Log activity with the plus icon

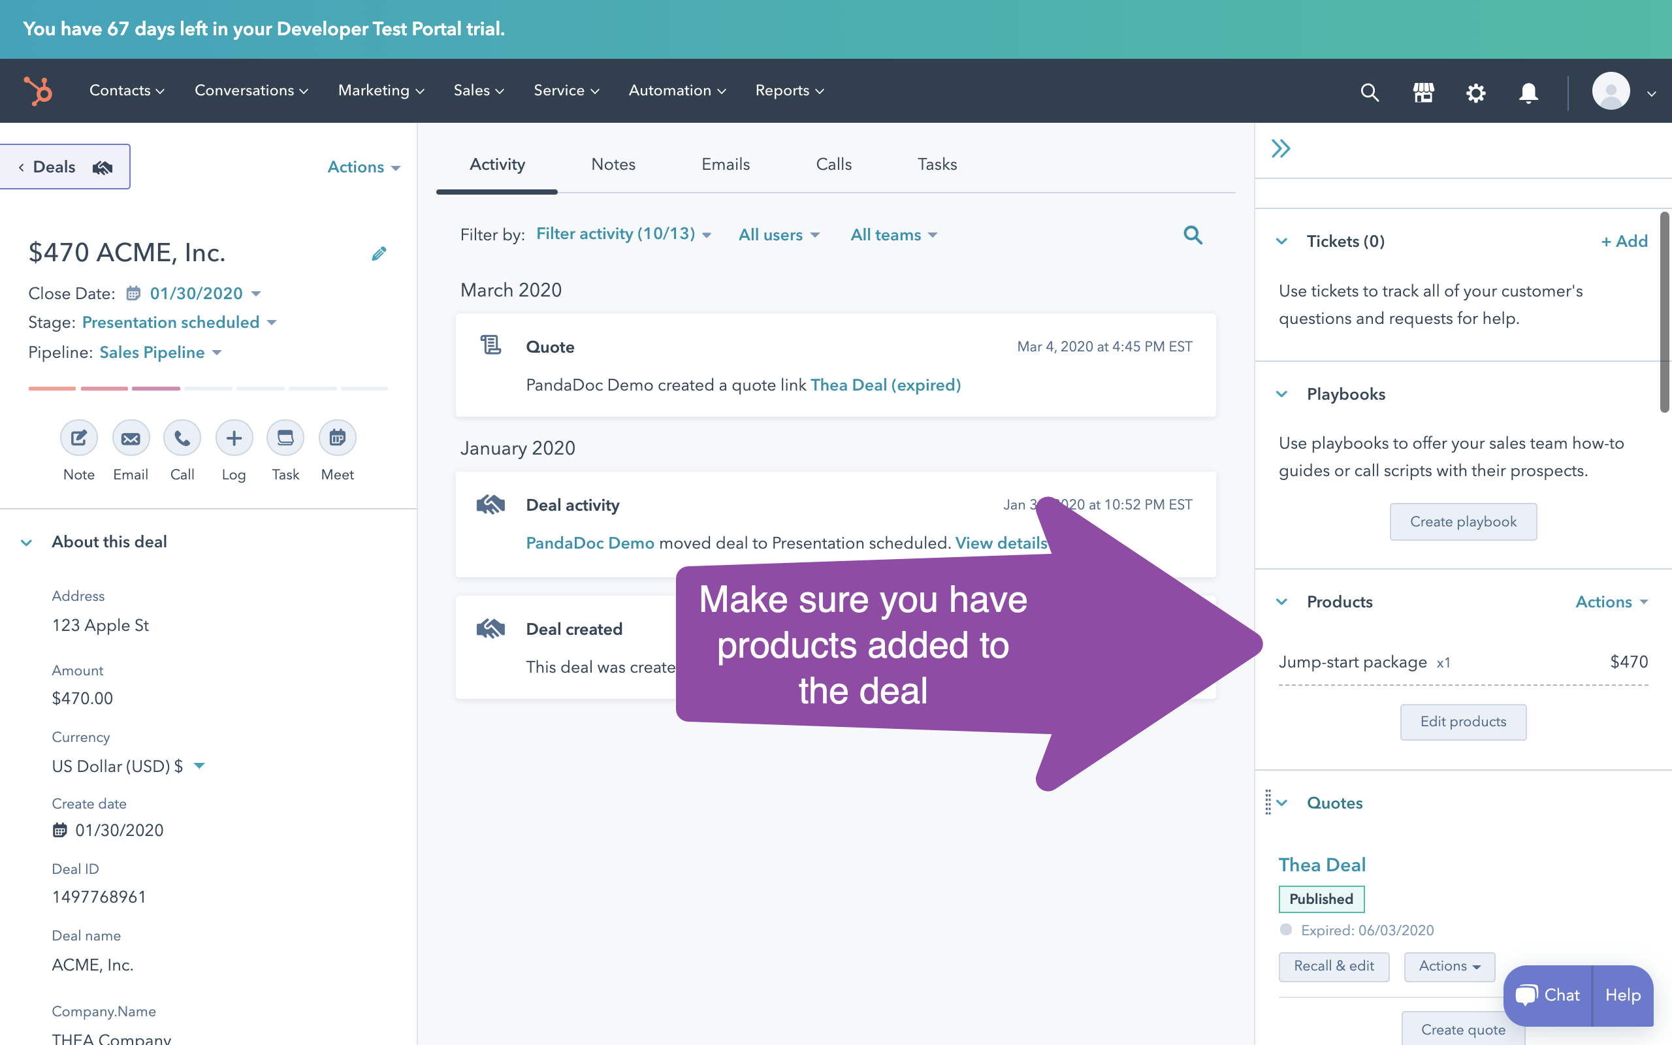click(234, 438)
